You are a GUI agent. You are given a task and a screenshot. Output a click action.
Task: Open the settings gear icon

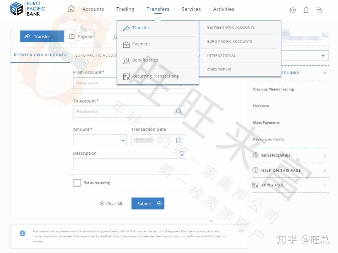pos(293,10)
